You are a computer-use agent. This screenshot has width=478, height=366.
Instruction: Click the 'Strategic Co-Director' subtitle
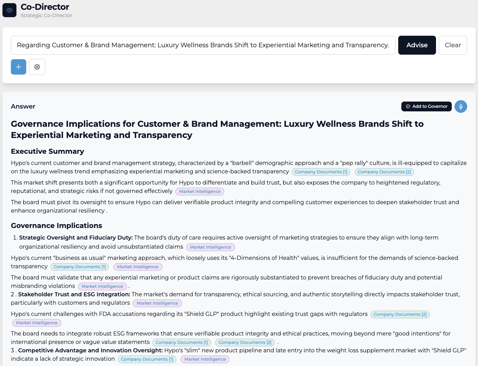(x=46, y=15)
